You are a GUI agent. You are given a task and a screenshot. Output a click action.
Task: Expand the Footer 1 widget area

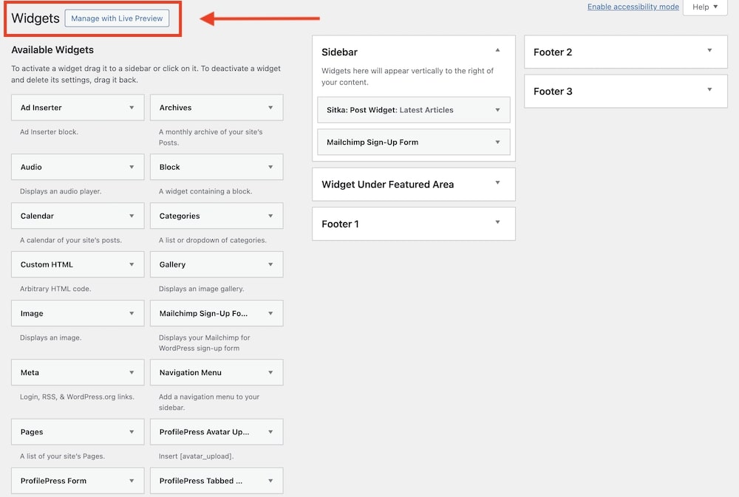click(x=497, y=222)
